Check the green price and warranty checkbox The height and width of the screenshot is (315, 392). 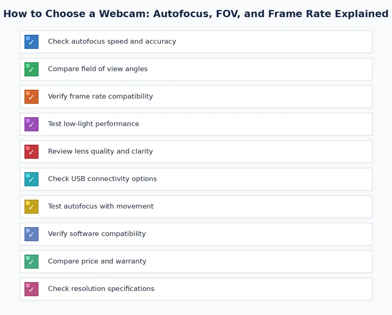[31, 262]
